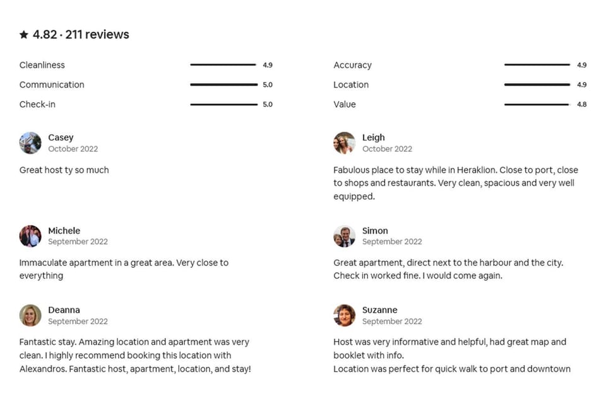Click the star rating icon

(24, 35)
